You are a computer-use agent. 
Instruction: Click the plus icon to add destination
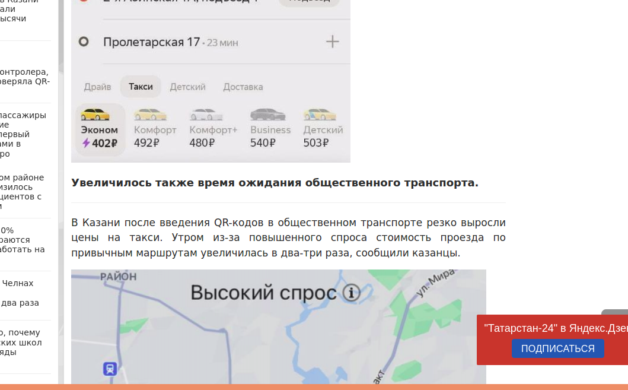tap(332, 42)
